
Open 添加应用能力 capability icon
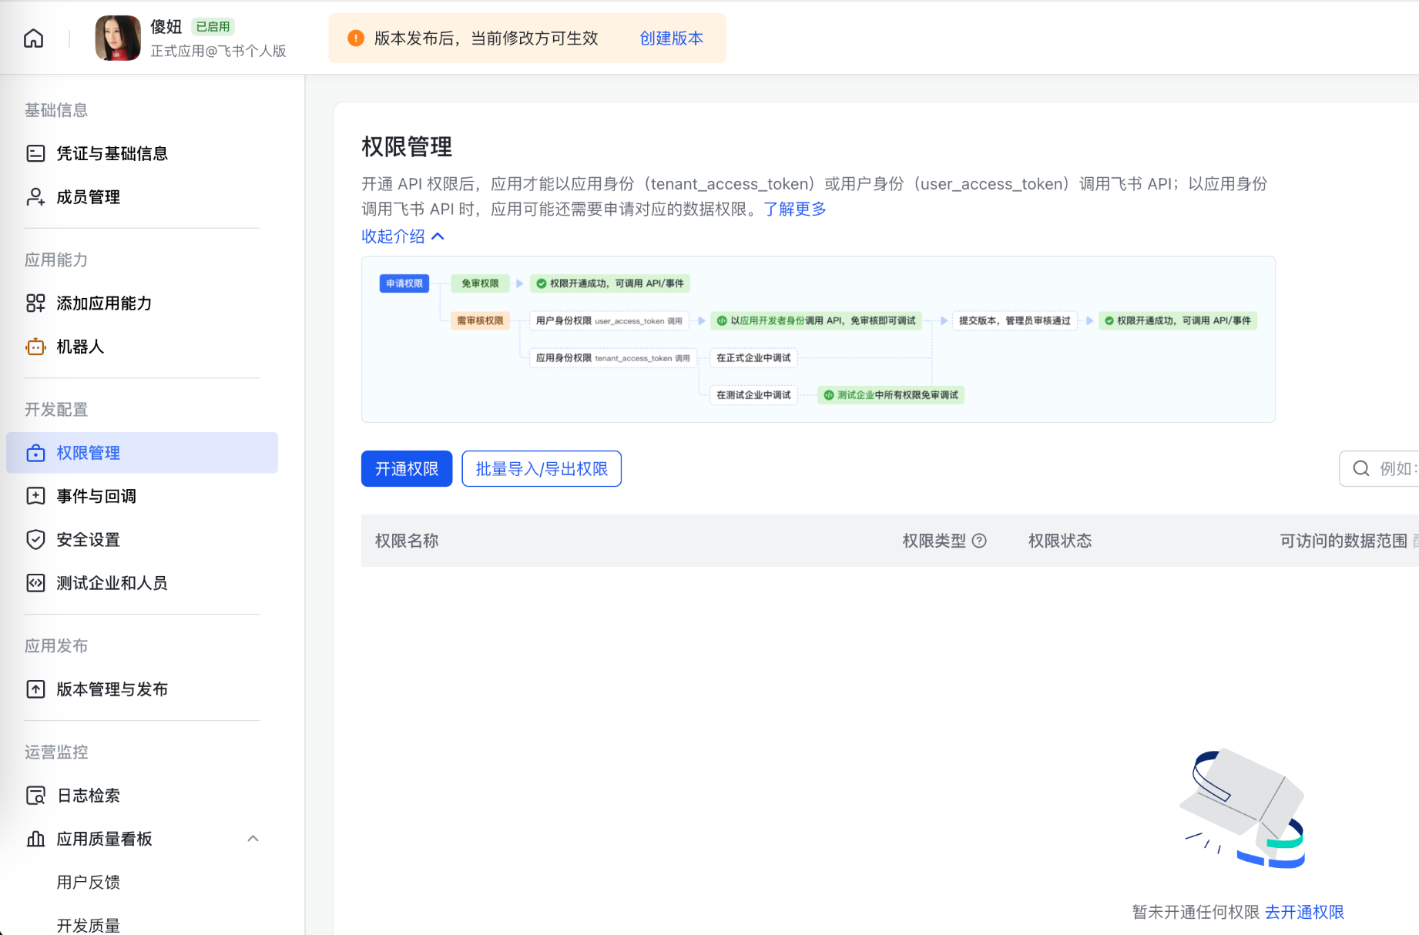coord(35,303)
